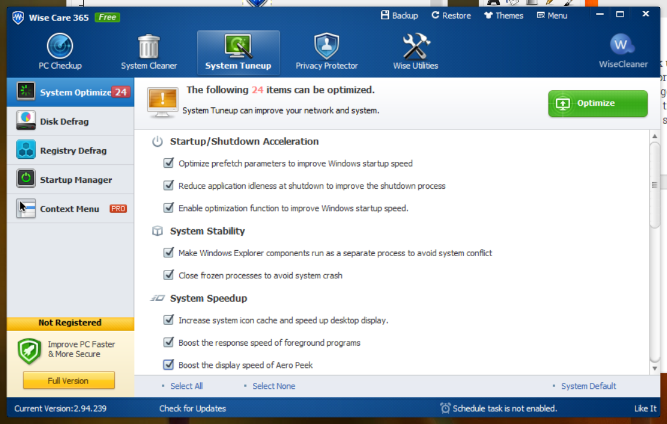Click the System Stability cube icon
The image size is (667, 424).
pos(157,231)
